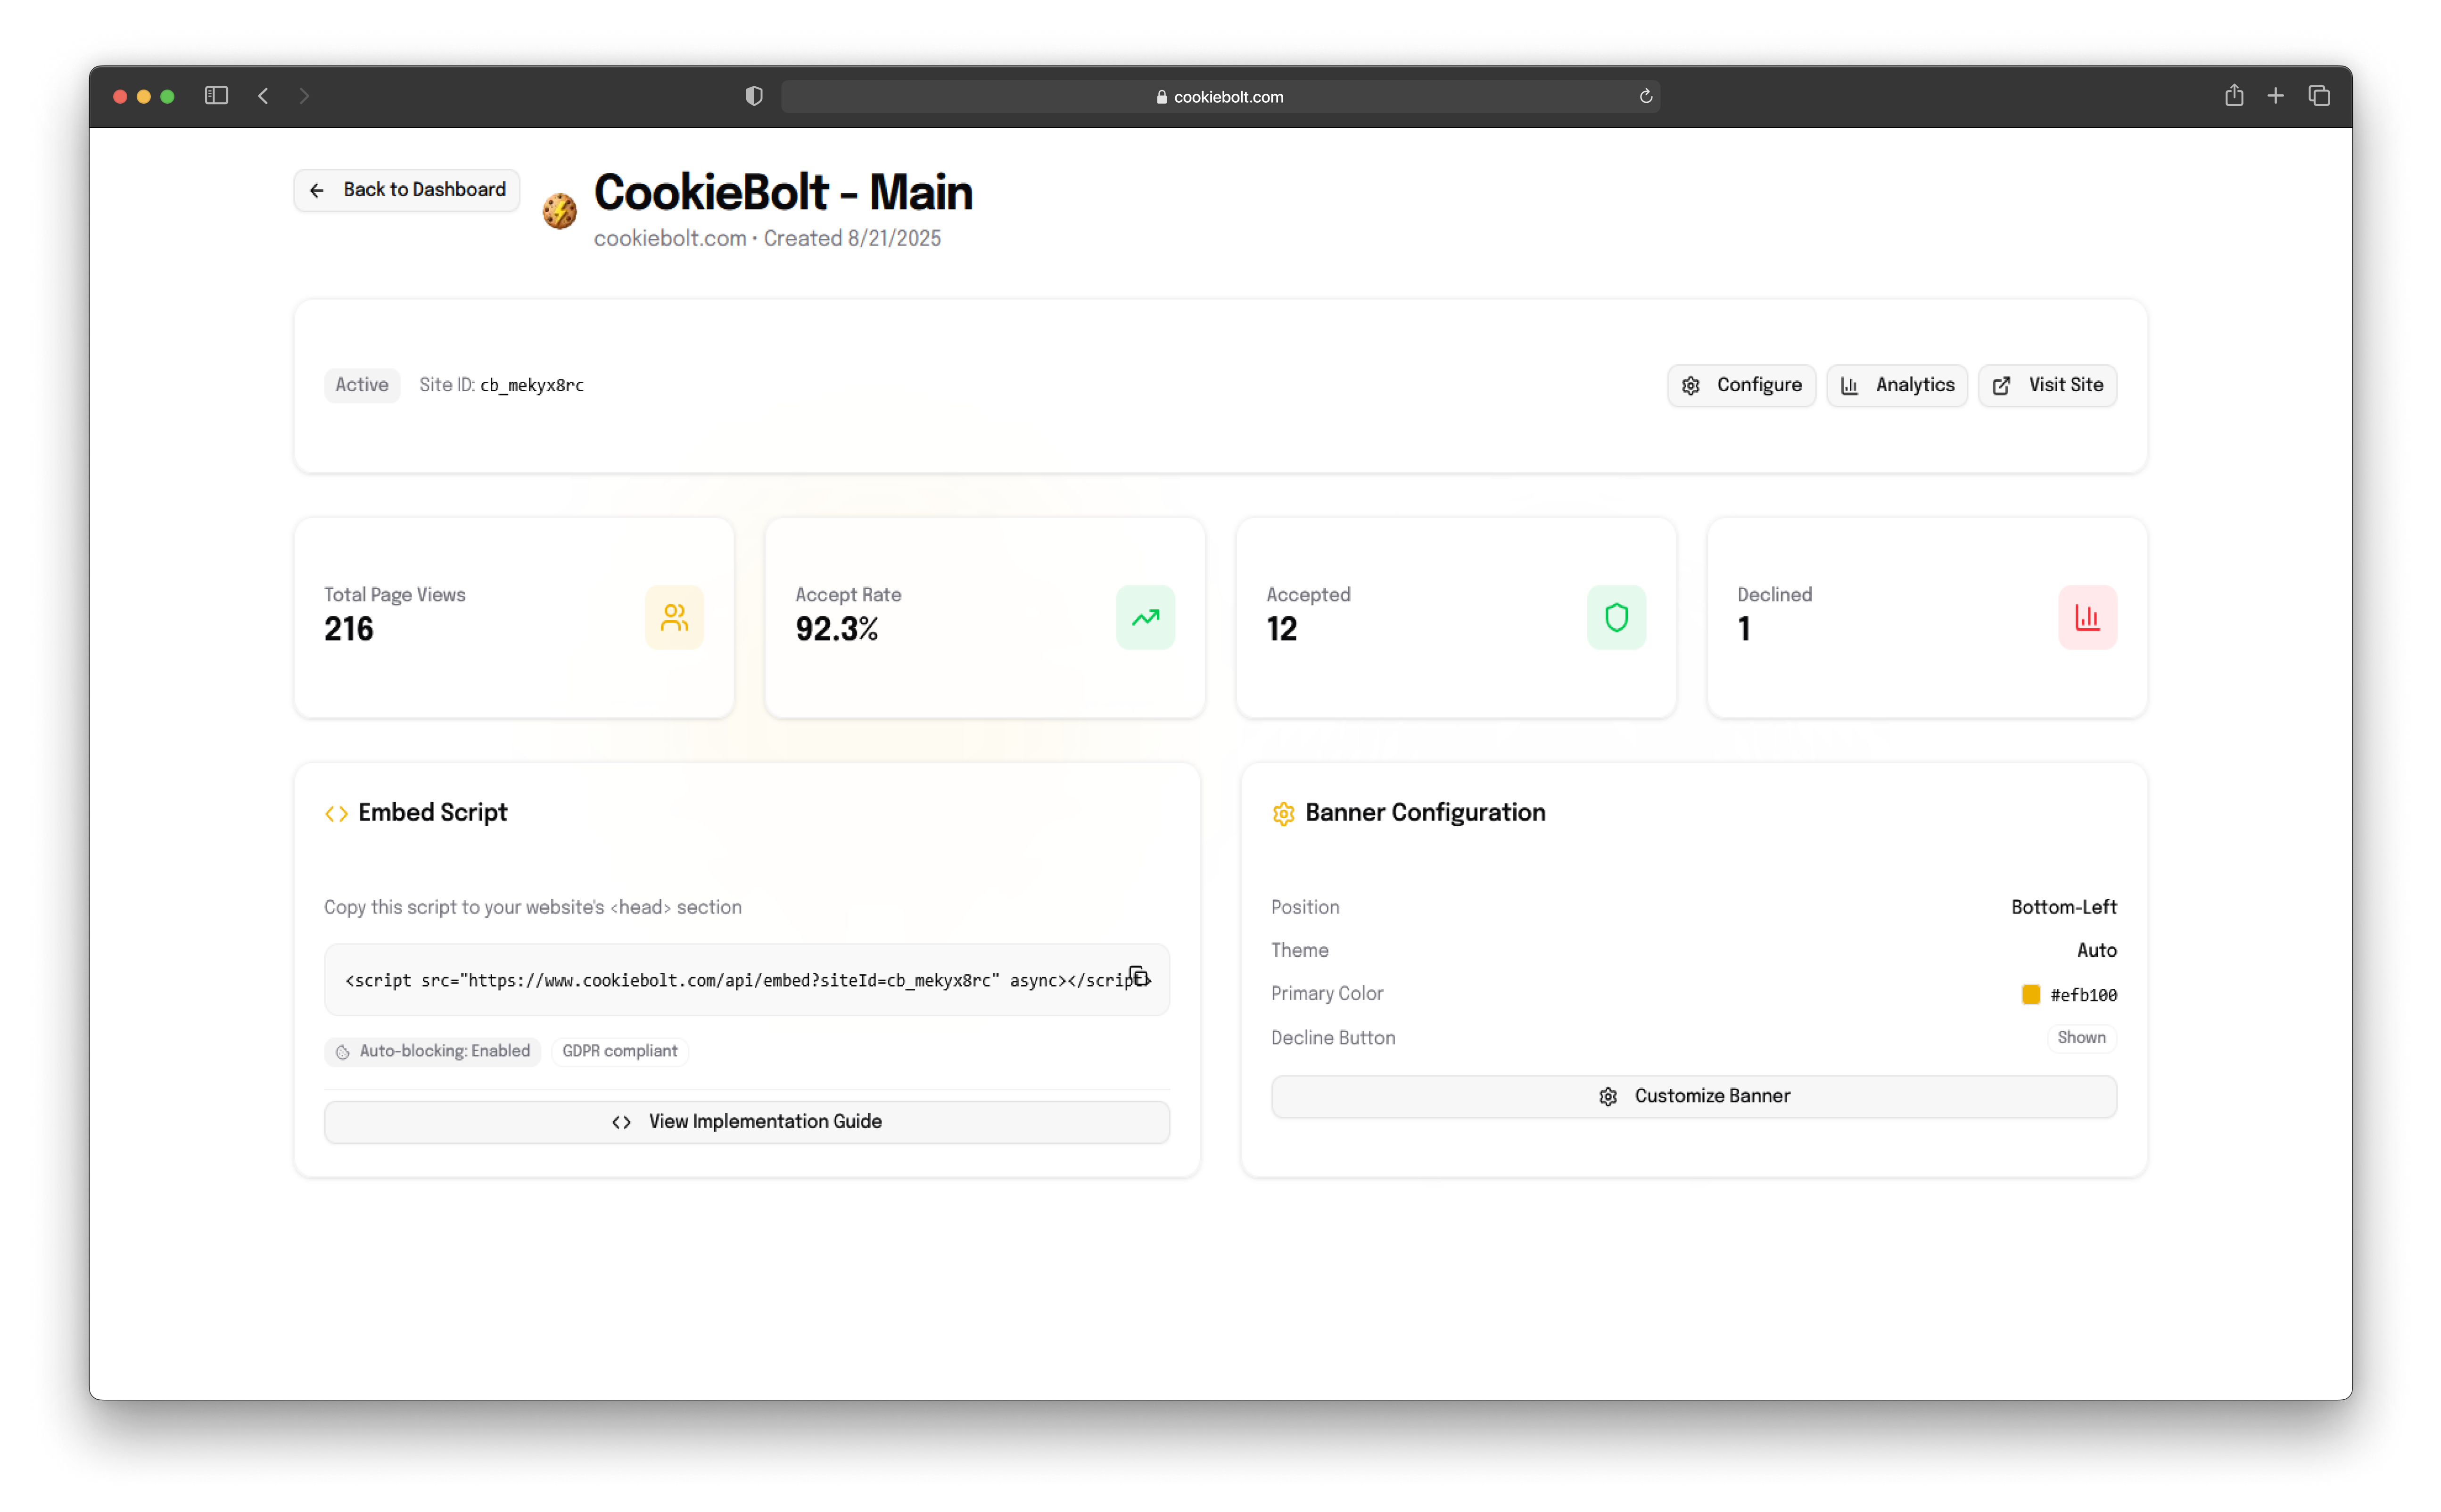The image size is (2441, 1512).
Task: Open View Implementation Guide
Action: click(747, 1122)
